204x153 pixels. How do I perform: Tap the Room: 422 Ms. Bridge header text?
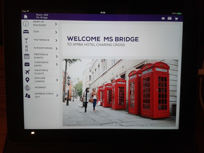coord(42,16)
